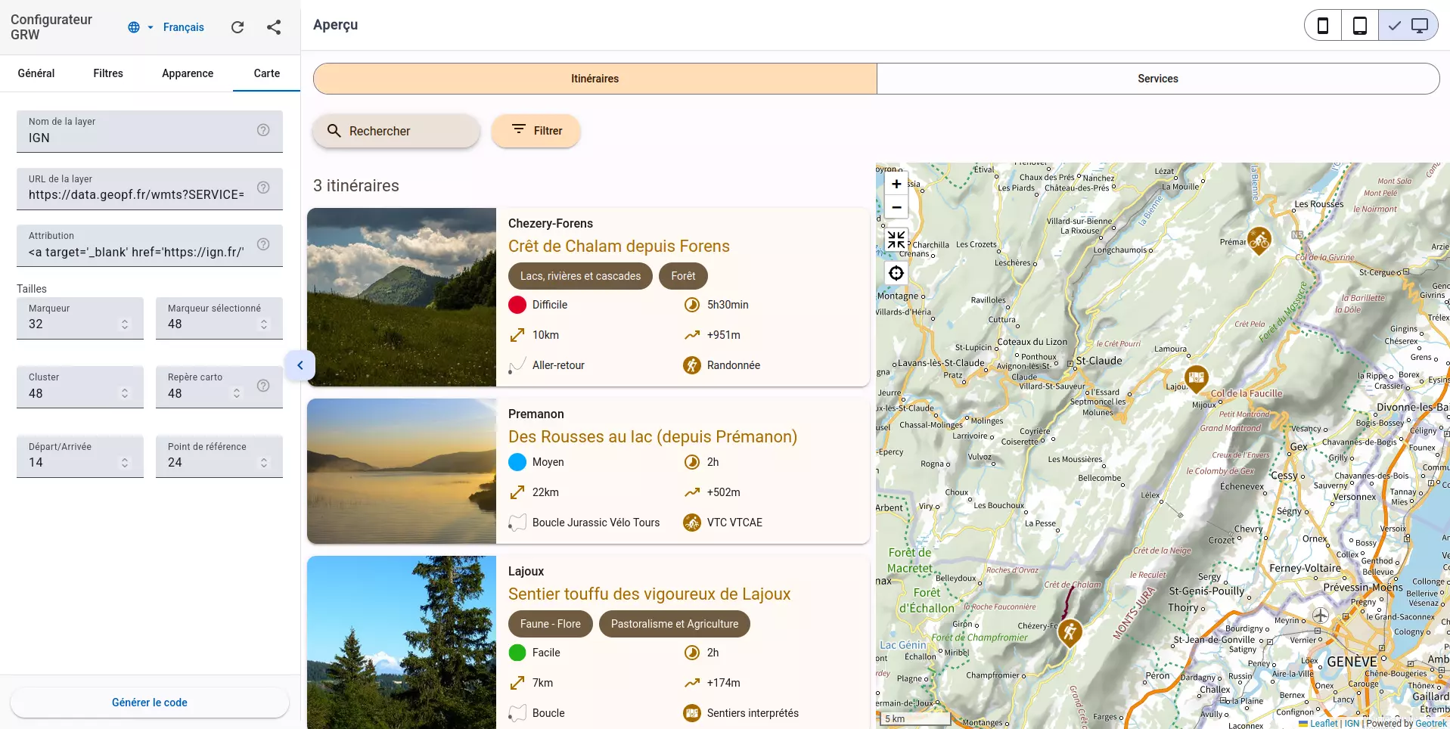Collapse the sidebar with the chevron
Image resolution: width=1450 pixels, height=729 pixels.
click(300, 364)
